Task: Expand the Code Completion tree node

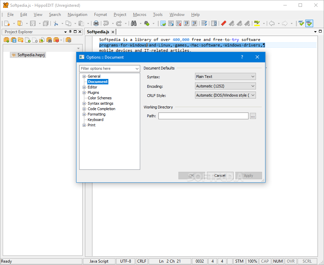Action: tap(84, 109)
